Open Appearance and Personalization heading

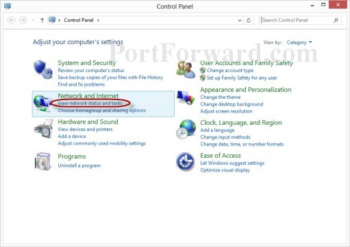[246, 89]
